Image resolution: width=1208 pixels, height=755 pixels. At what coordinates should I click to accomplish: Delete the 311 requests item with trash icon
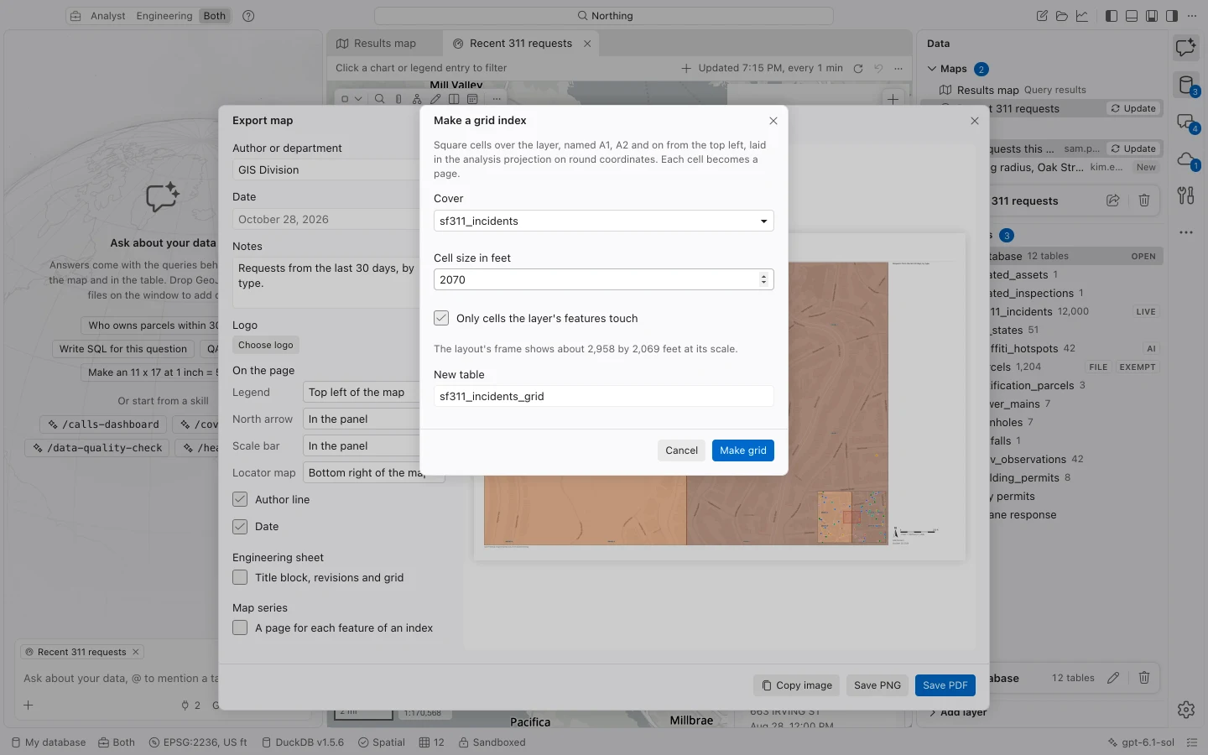coord(1144,200)
